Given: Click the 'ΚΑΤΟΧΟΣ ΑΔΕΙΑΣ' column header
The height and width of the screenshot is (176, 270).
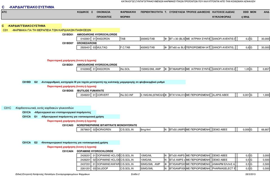Looking at the screenshot, I should click(x=223, y=12).
